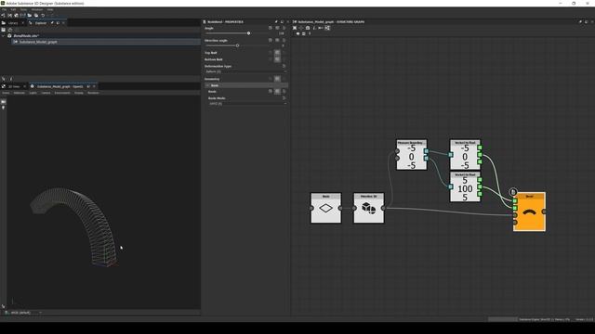Open the Camera menu in 3D view

[x=46, y=93]
